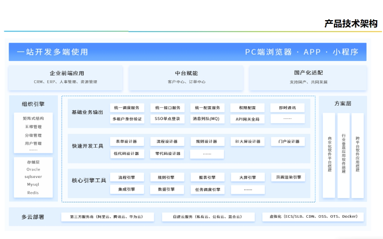Viewport: 383px width, 239px height.
Task: Select the 矩阵式结构 item under 组织引擎
Action: pyautogui.click(x=34, y=118)
